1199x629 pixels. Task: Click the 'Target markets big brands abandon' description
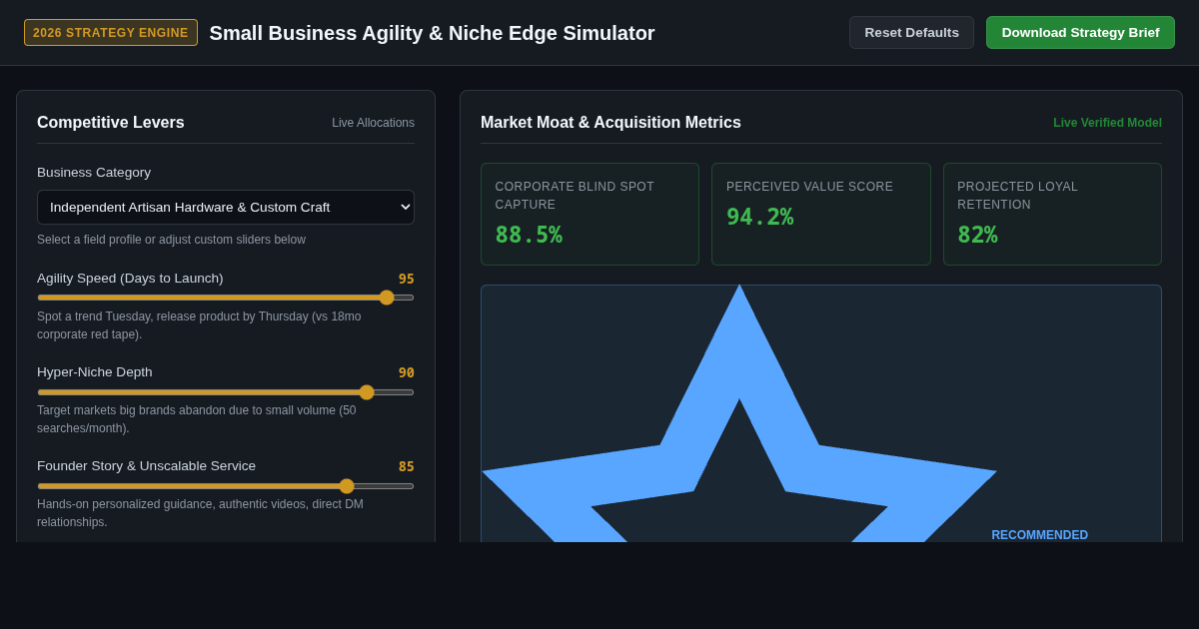(x=197, y=419)
